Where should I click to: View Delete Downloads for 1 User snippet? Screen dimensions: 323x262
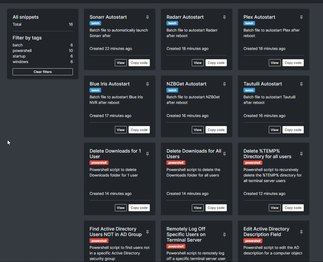[121, 207]
